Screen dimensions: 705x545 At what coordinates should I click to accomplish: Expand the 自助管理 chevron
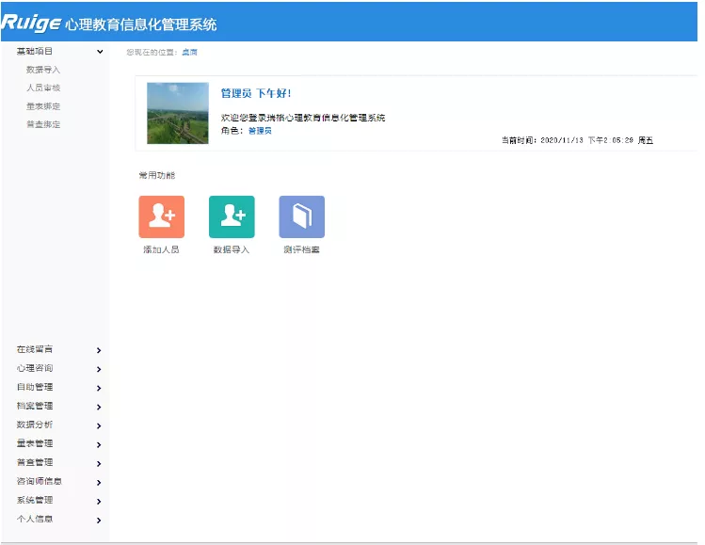99,388
